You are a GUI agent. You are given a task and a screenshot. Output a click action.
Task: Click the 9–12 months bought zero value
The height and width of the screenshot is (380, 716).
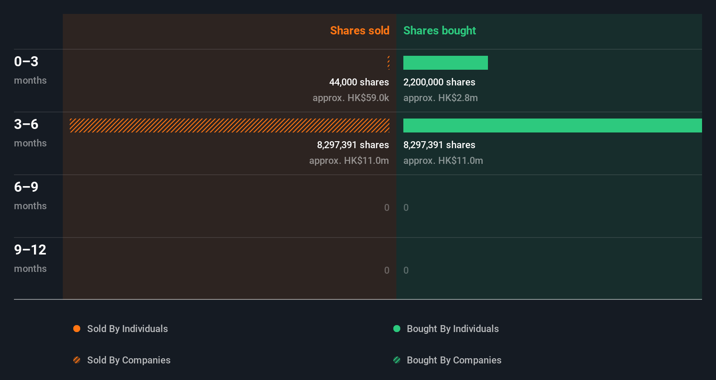406,271
